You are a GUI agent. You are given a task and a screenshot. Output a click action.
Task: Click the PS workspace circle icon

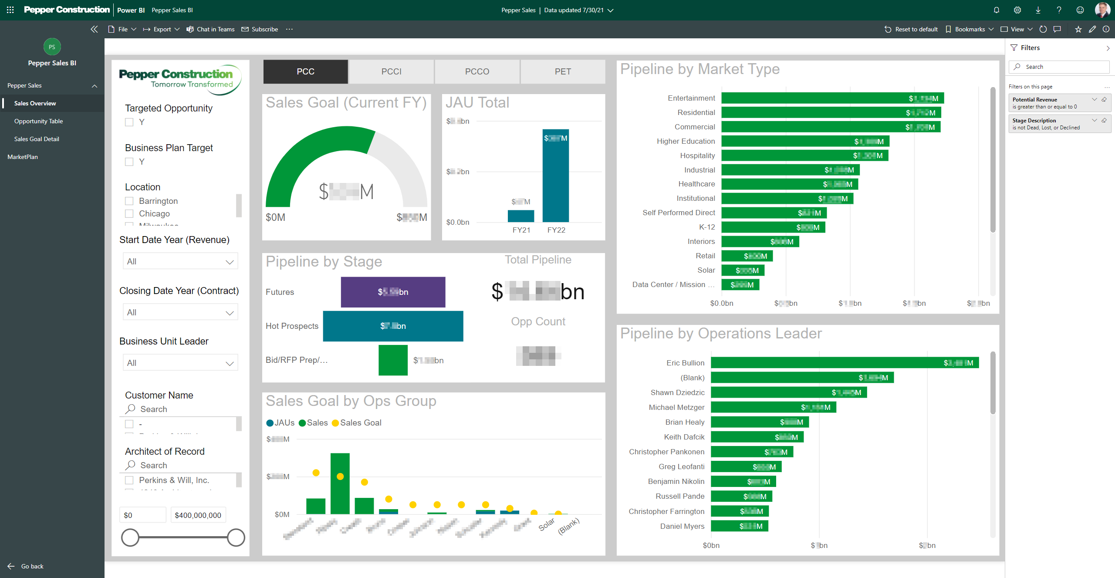point(52,47)
